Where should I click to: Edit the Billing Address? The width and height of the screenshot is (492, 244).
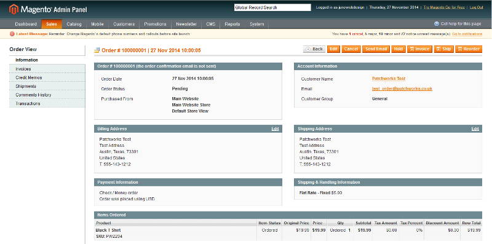point(275,129)
